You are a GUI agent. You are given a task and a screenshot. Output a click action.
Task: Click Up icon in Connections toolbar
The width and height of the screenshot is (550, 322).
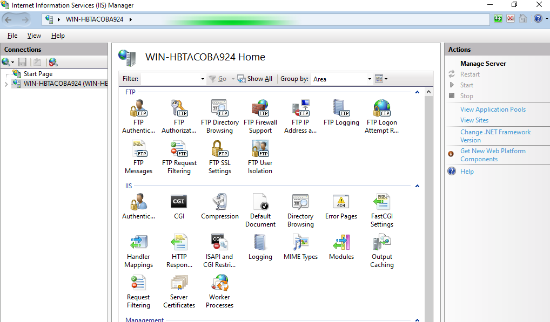(x=37, y=63)
